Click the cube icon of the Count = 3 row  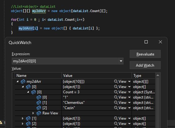[x=34, y=92]
